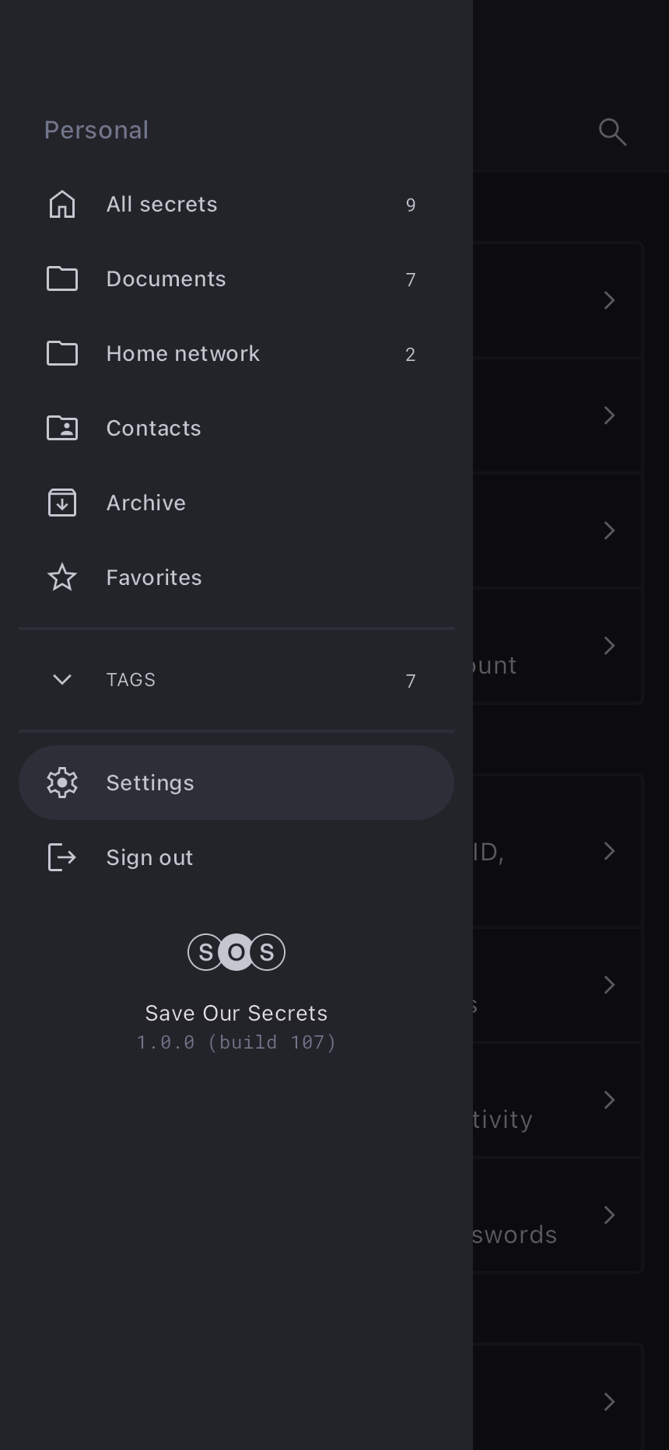Click the Sign out arrow icon
Image resolution: width=669 pixels, height=1450 pixels.
(x=62, y=857)
